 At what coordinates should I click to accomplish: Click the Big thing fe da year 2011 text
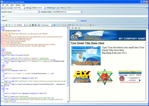click(114, 53)
